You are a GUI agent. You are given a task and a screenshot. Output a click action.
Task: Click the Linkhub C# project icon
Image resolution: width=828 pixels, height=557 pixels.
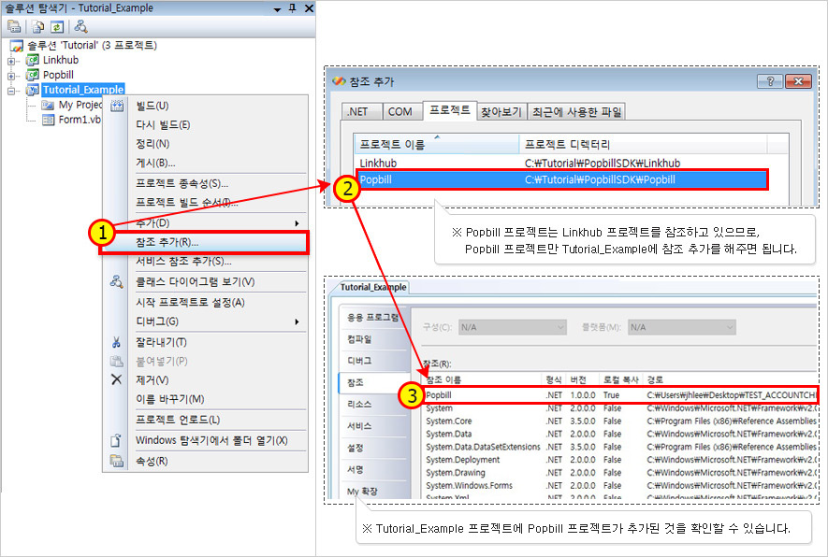(x=32, y=60)
